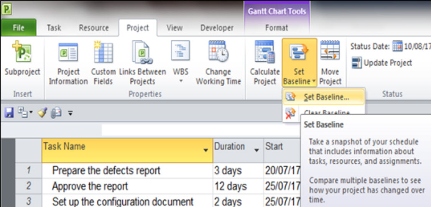Switch to the View tab
This screenshot has width=431, height=207.
coord(174,28)
